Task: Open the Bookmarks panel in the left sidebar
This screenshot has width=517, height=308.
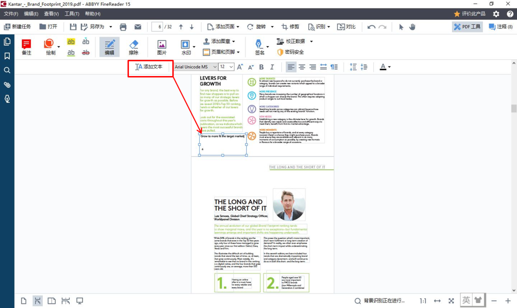Action: (7, 56)
